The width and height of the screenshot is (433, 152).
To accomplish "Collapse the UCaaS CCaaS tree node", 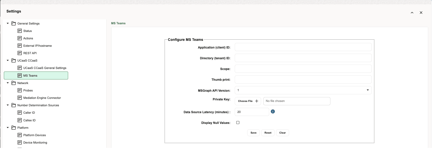I will tap(8, 60).
